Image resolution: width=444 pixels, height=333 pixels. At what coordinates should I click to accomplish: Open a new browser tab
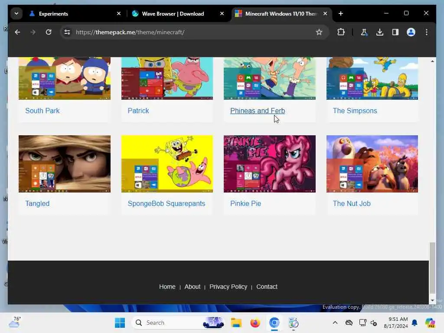click(341, 13)
